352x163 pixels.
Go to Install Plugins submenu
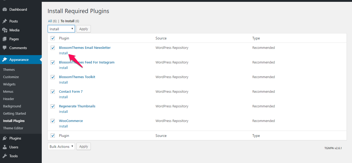14,121
